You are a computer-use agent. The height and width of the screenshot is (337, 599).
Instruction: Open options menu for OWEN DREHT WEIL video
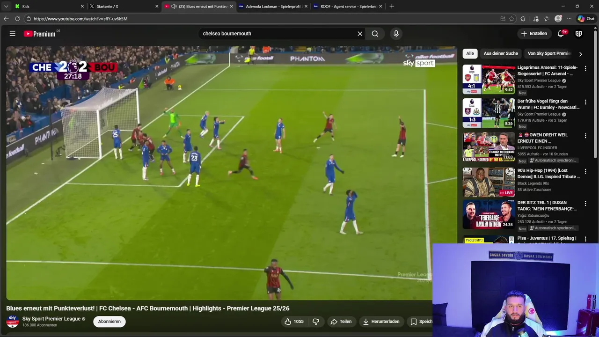(585, 136)
